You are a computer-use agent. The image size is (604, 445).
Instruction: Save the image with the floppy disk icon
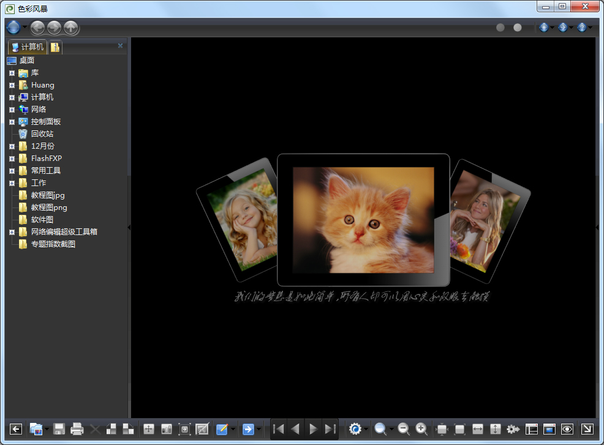[59, 429]
